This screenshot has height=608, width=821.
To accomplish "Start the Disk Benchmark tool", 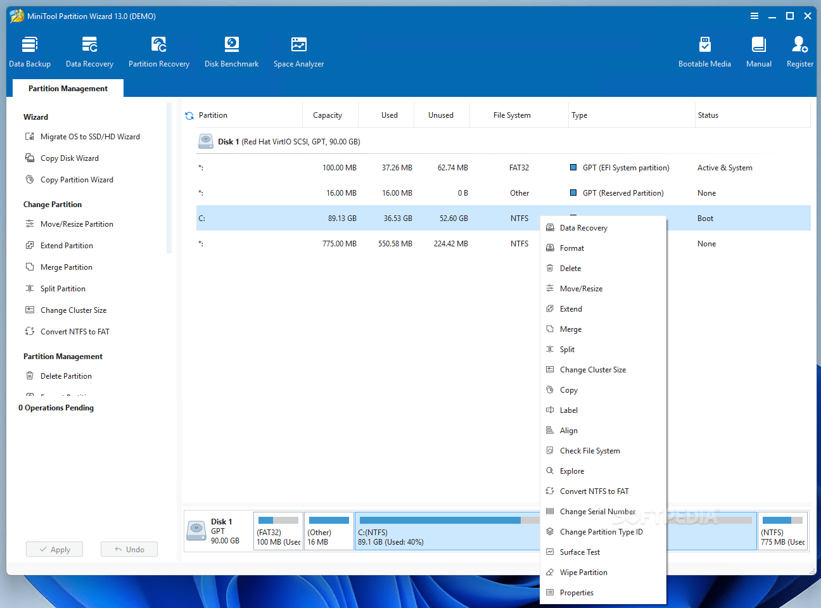I will click(231, 52).
